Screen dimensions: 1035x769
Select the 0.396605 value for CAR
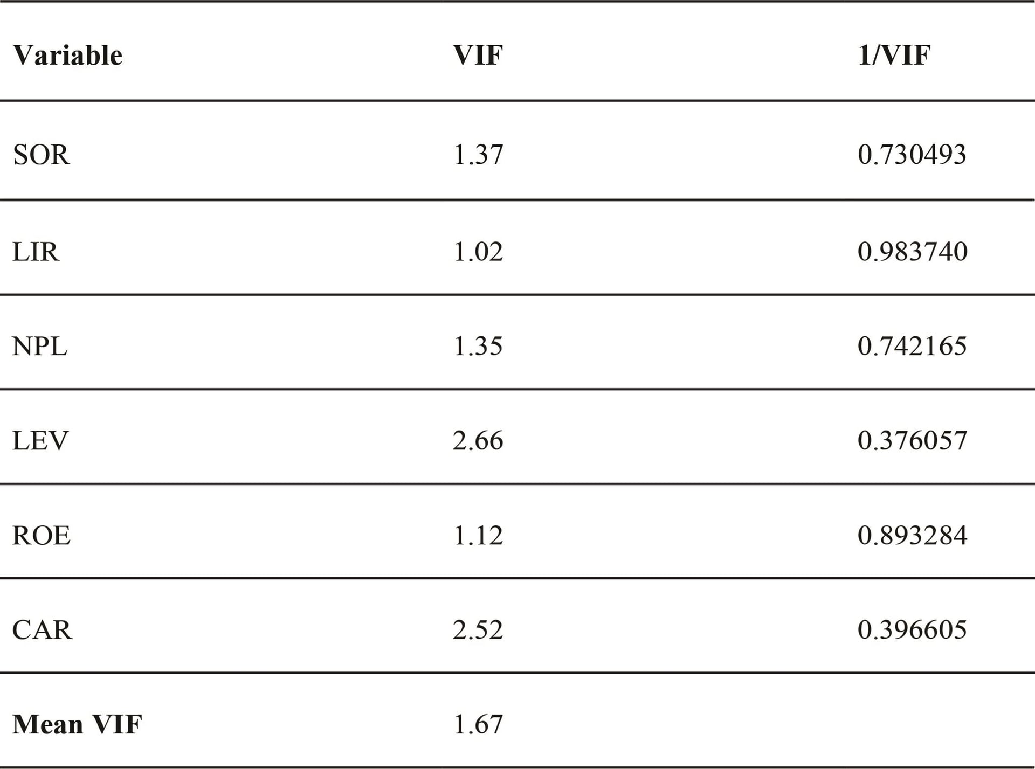click(x=912, y=629)
